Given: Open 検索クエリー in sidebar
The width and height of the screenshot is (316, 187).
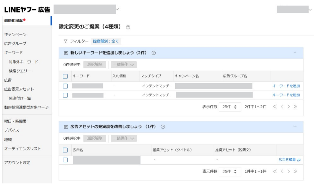Looking at the screenshot, I should (20, 71).
